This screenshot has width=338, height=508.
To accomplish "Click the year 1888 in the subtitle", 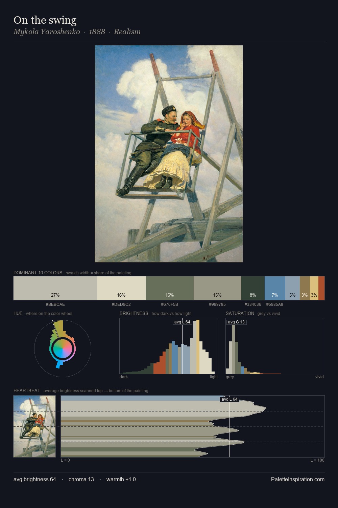I will [97, 32].
